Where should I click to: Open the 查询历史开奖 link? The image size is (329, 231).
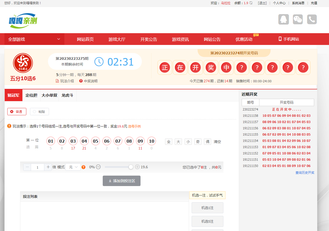pos(305,173)
